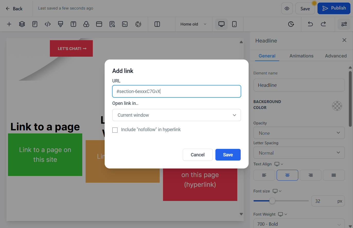Select center text alignment

(287, 175)
